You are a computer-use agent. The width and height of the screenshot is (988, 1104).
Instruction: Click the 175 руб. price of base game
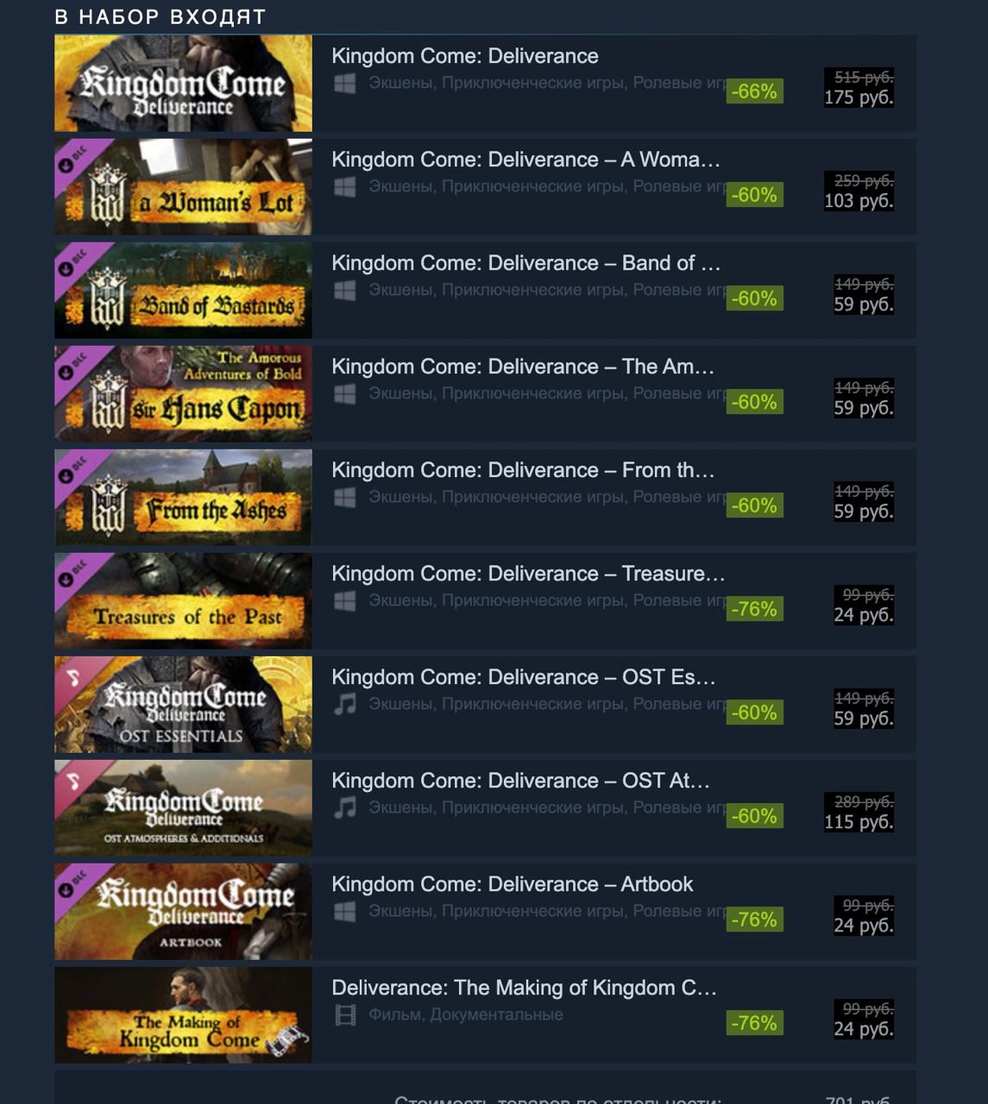(x=859, y=97)
